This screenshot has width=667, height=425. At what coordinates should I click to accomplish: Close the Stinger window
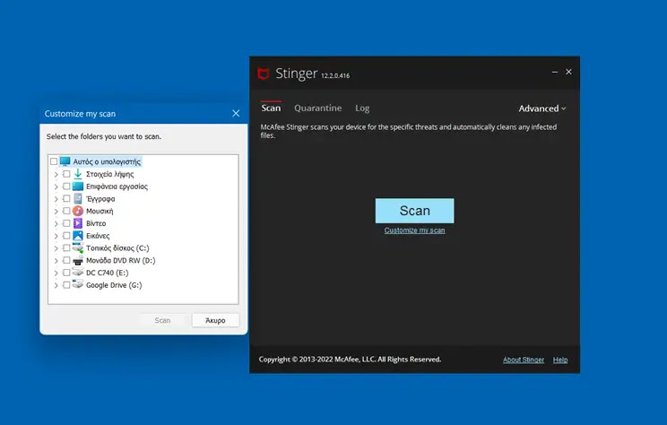pos(568,72)
